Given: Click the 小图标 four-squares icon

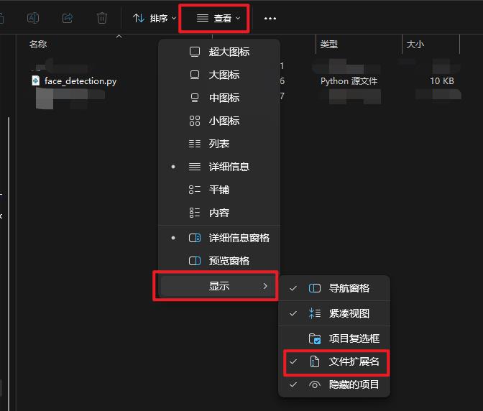Looking at the screenshot, I should [195, 121].
